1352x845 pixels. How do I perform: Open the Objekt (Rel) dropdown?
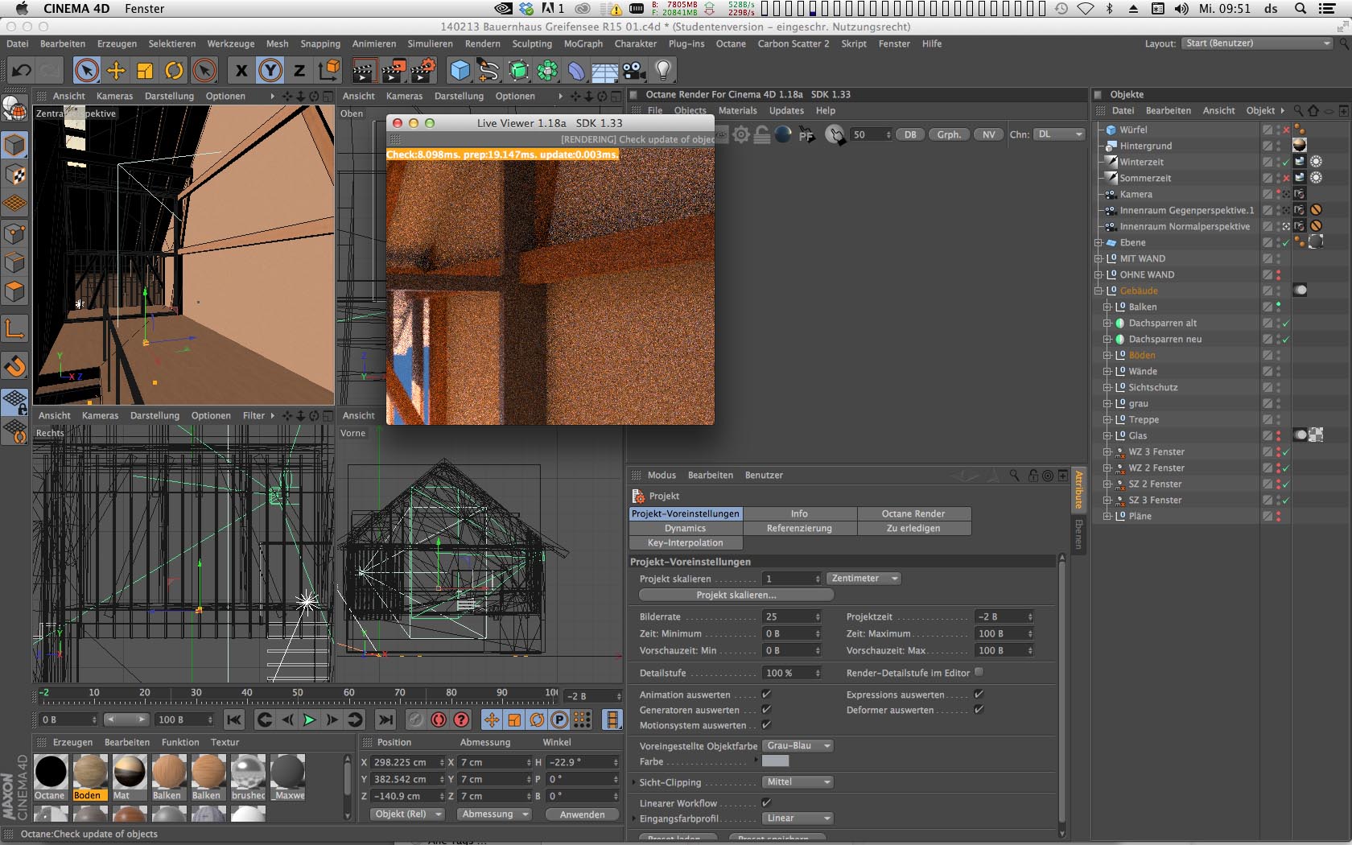[408, 814]
